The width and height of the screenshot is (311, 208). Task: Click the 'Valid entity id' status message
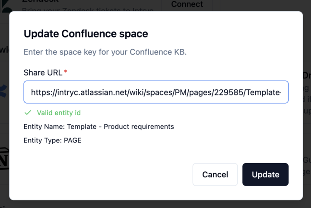pos(58,113)
